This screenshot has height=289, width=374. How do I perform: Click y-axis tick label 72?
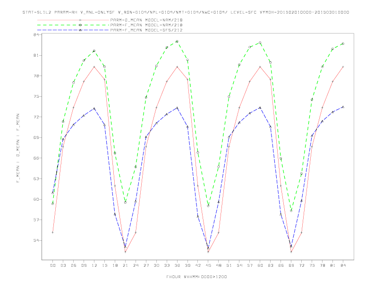click(x=36, y=117)
